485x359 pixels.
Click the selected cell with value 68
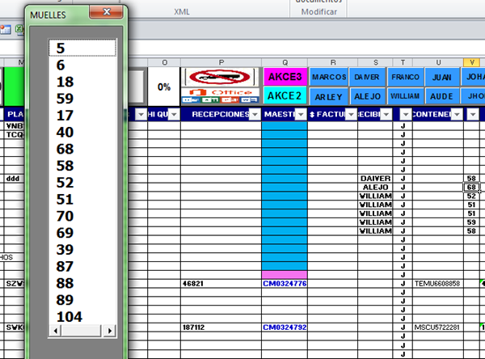coord(471,188)
